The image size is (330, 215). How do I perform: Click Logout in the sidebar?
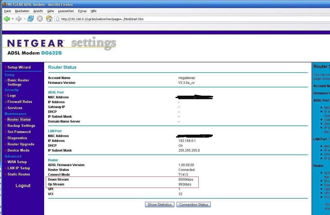tap(23, 185)
